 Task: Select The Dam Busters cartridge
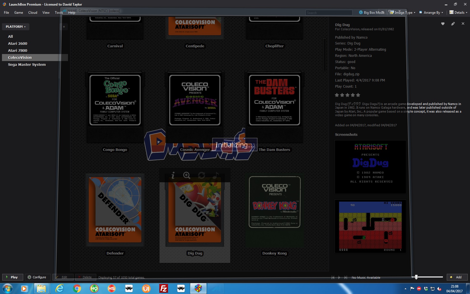pos(274,106)
